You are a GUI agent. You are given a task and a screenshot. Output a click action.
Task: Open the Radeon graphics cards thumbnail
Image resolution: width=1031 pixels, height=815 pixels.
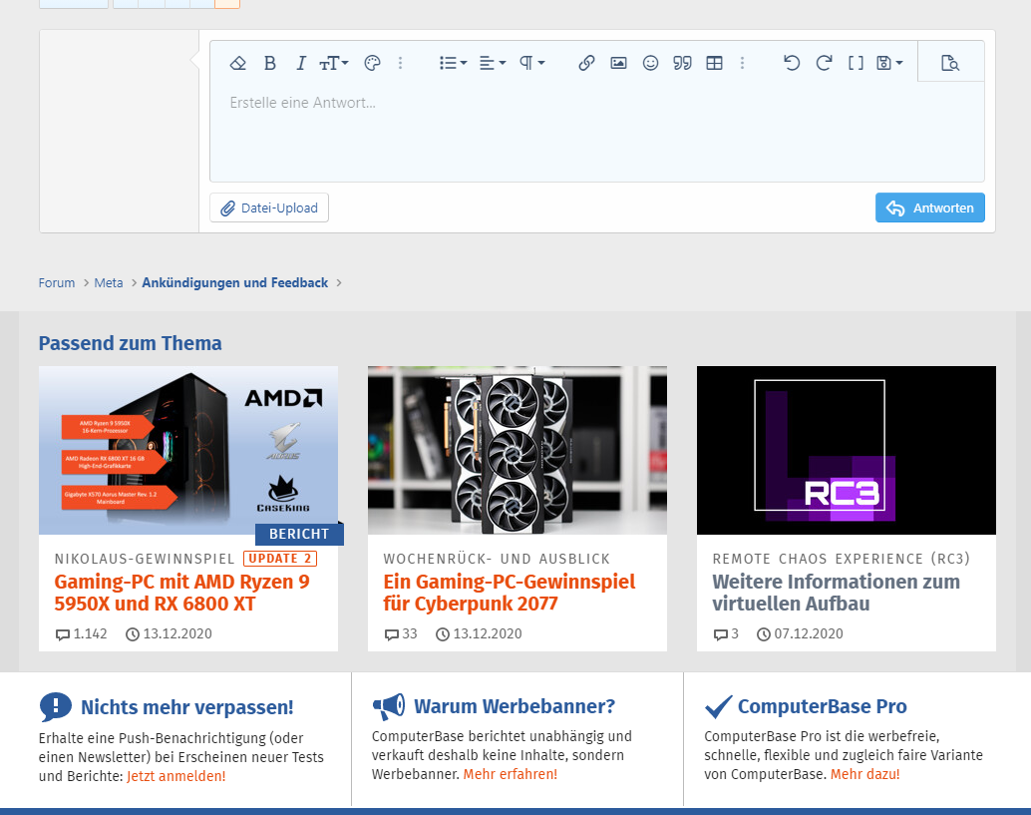(516, 450)
